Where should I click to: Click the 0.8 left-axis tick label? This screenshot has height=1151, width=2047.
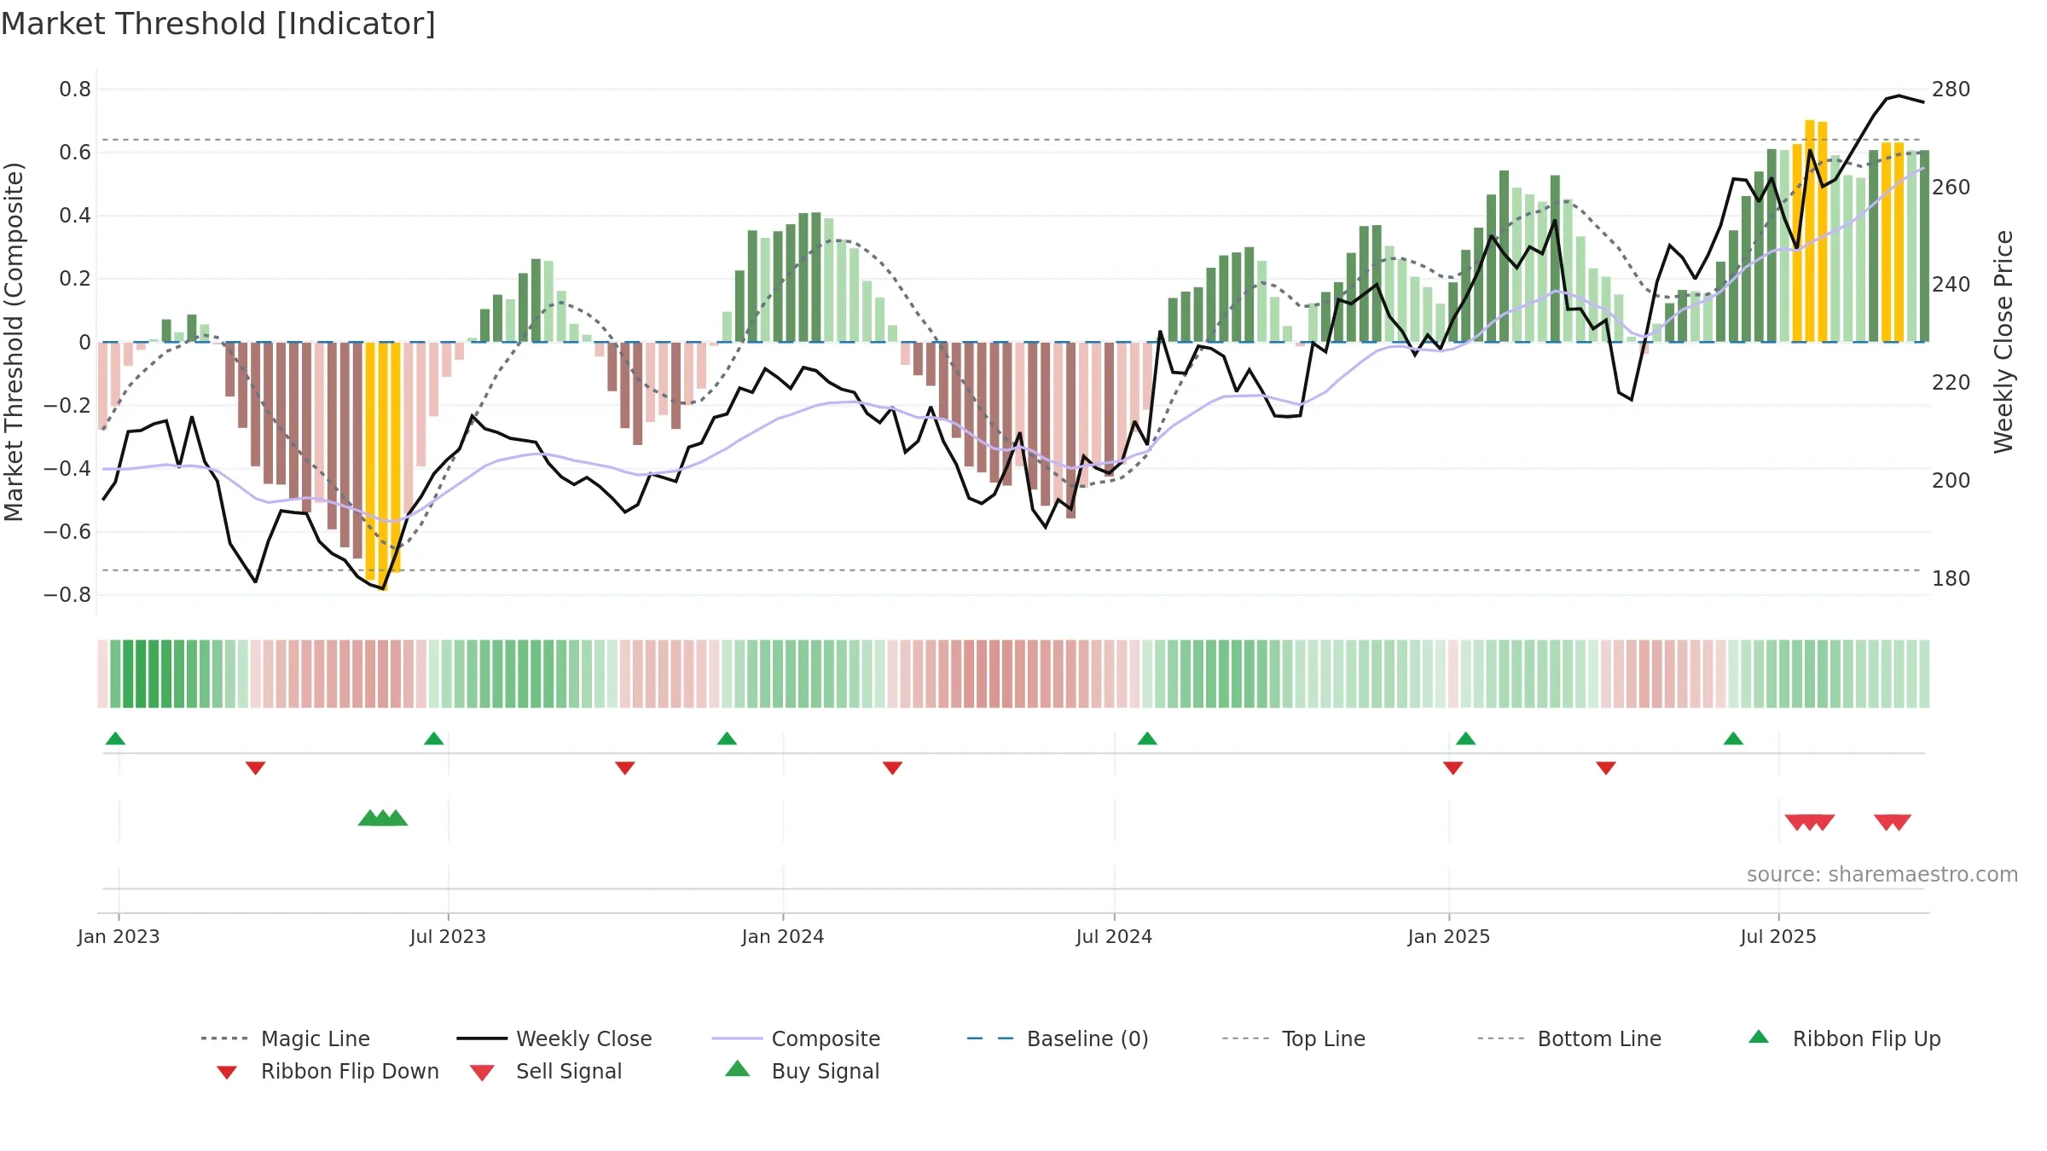pos(75,90)
